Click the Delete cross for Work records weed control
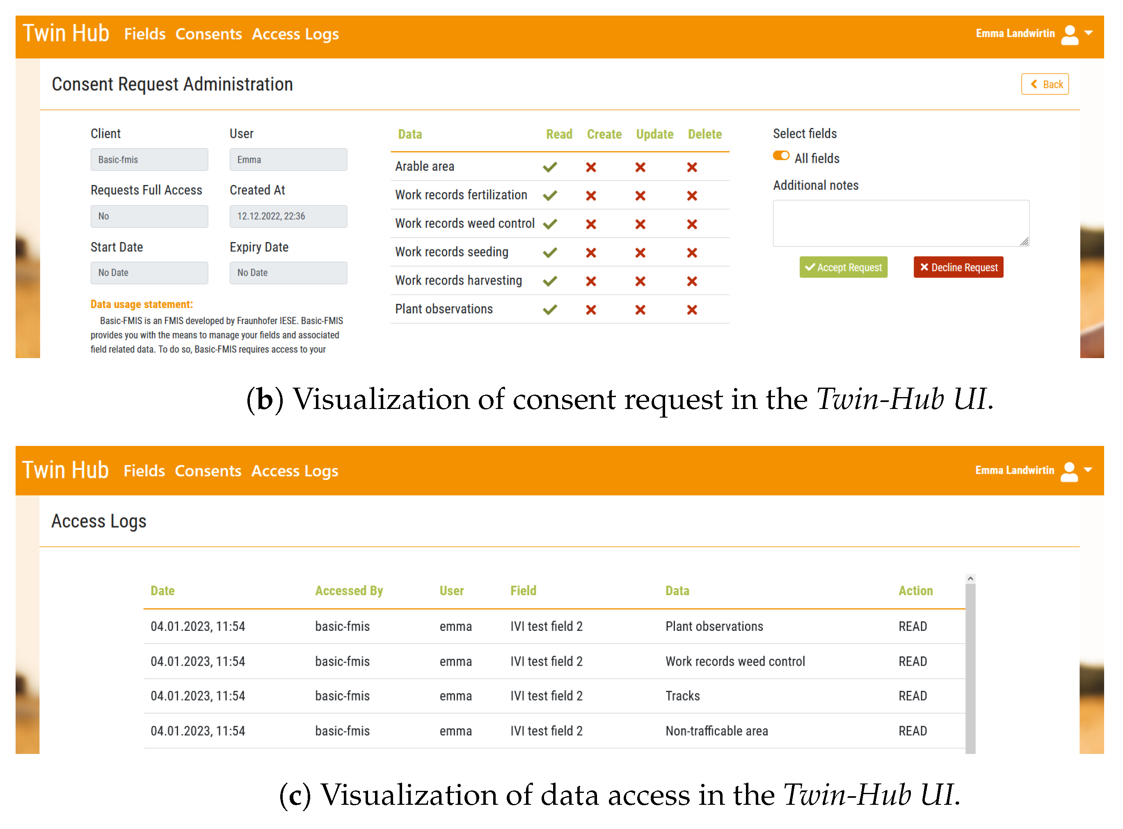 [x=692, y=224]
